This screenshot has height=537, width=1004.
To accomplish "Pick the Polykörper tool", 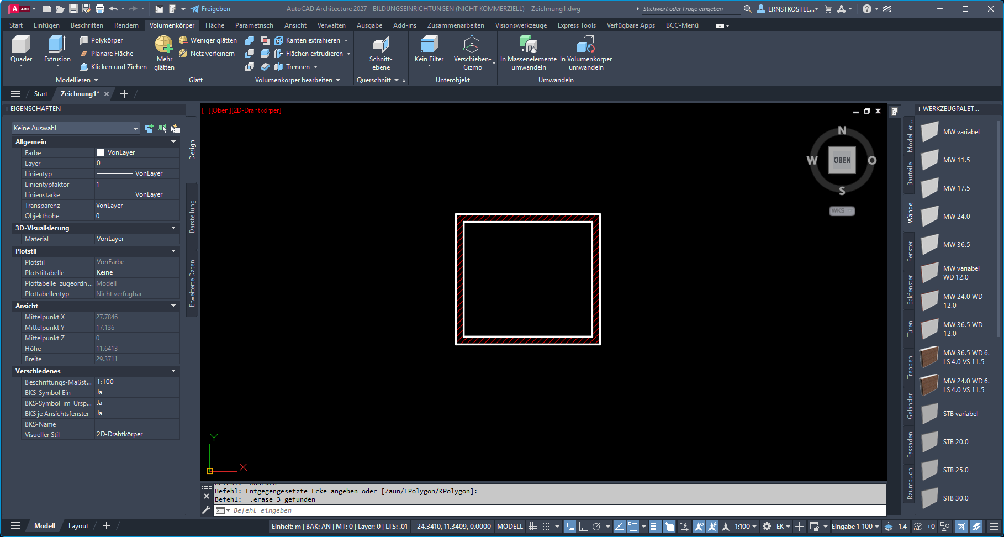I will pyautogui.click(x=101, y=40).
